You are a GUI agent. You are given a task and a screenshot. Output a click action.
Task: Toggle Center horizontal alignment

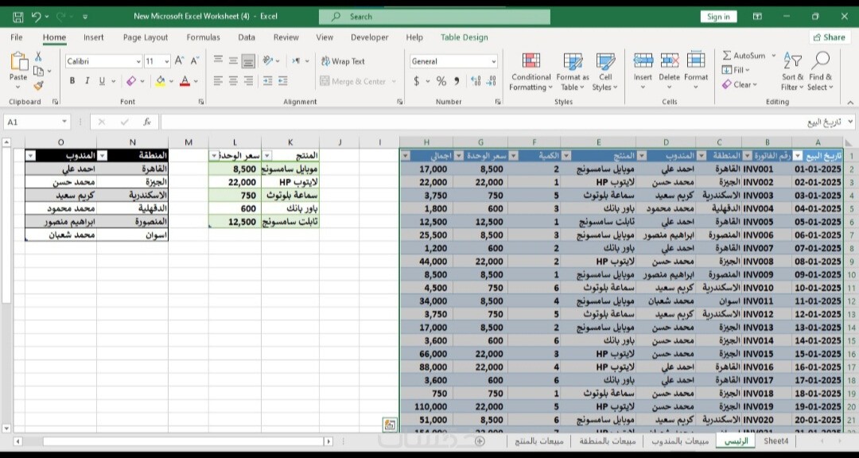[233, 81]
